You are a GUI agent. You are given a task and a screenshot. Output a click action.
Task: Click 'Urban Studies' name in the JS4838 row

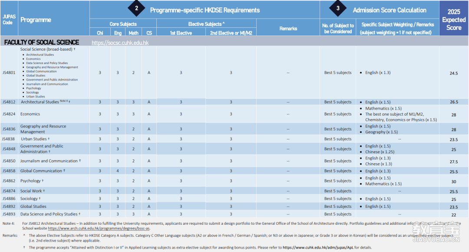point(34,139)
